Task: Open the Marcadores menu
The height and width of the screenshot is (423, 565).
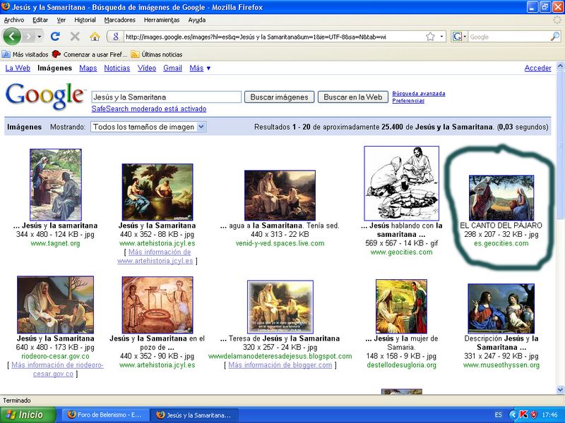Action: 119,20
